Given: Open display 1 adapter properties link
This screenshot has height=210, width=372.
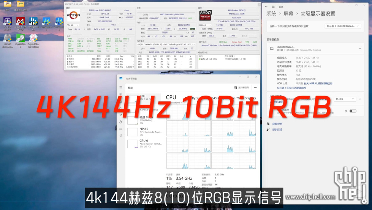Looking at the screenshot, I should pyautogui.click(x=291, y=88).
